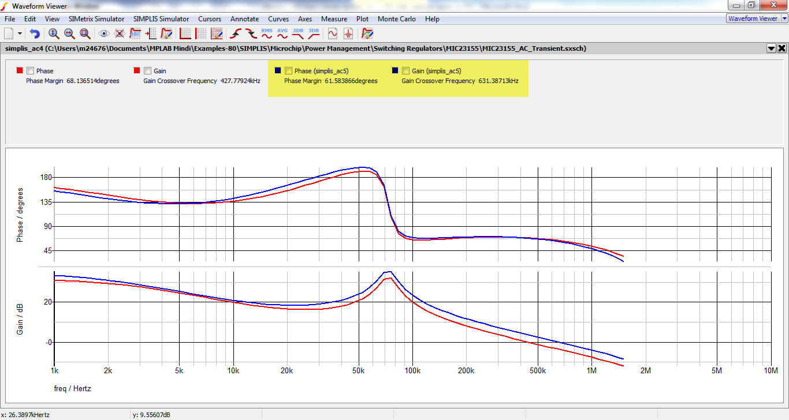The image size is (789, 420).
Task: Open the Monte Carlo menu
Action: 397,19
